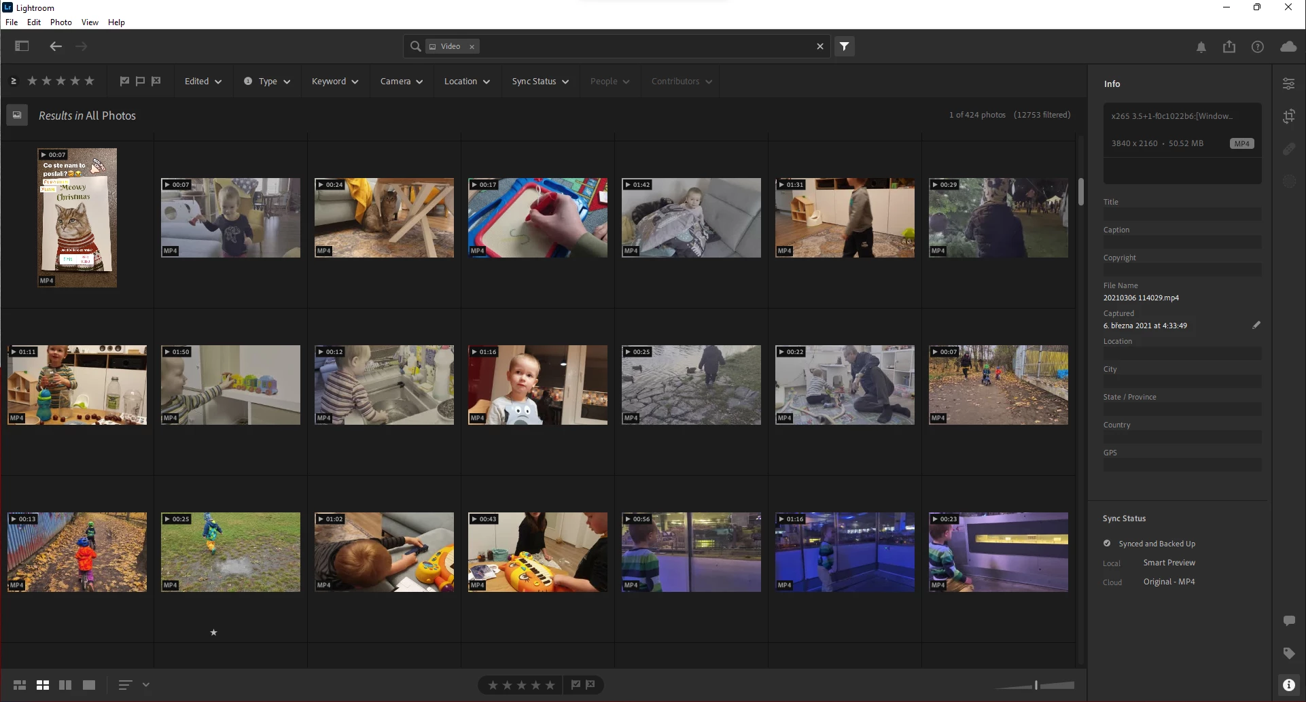Viewport: 1306px width, 702px height.
Task: Click the Title input field
Action: (x=1182, y=214)
